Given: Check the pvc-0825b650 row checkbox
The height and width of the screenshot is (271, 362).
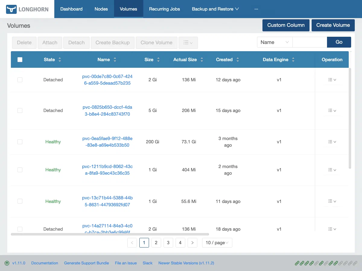Looking at the screenshot, I should tap(20, 111).
